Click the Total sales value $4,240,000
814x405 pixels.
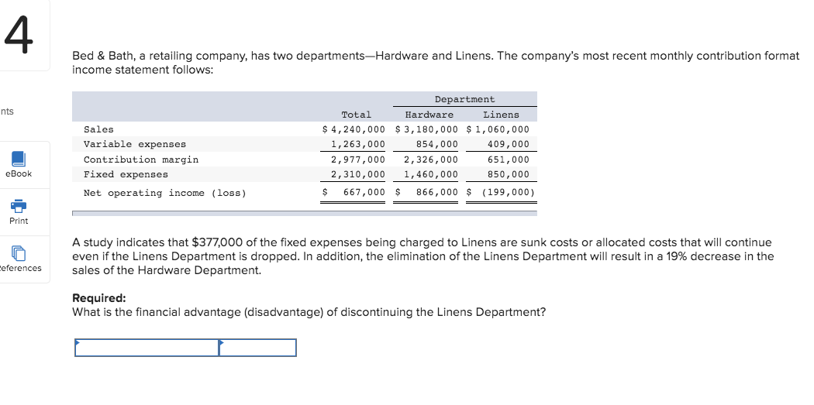[x=354, y=129]
